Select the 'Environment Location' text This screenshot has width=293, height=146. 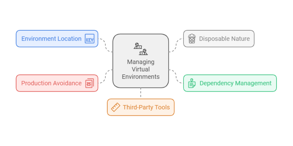(51, 39)
